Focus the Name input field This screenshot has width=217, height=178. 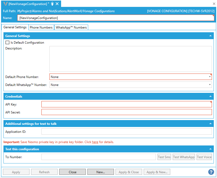coord(116,18)
